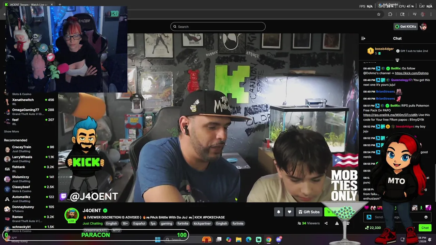Open the browser extensions puzzle icon
Screen dimensions: 436x245
click(390, 14)
